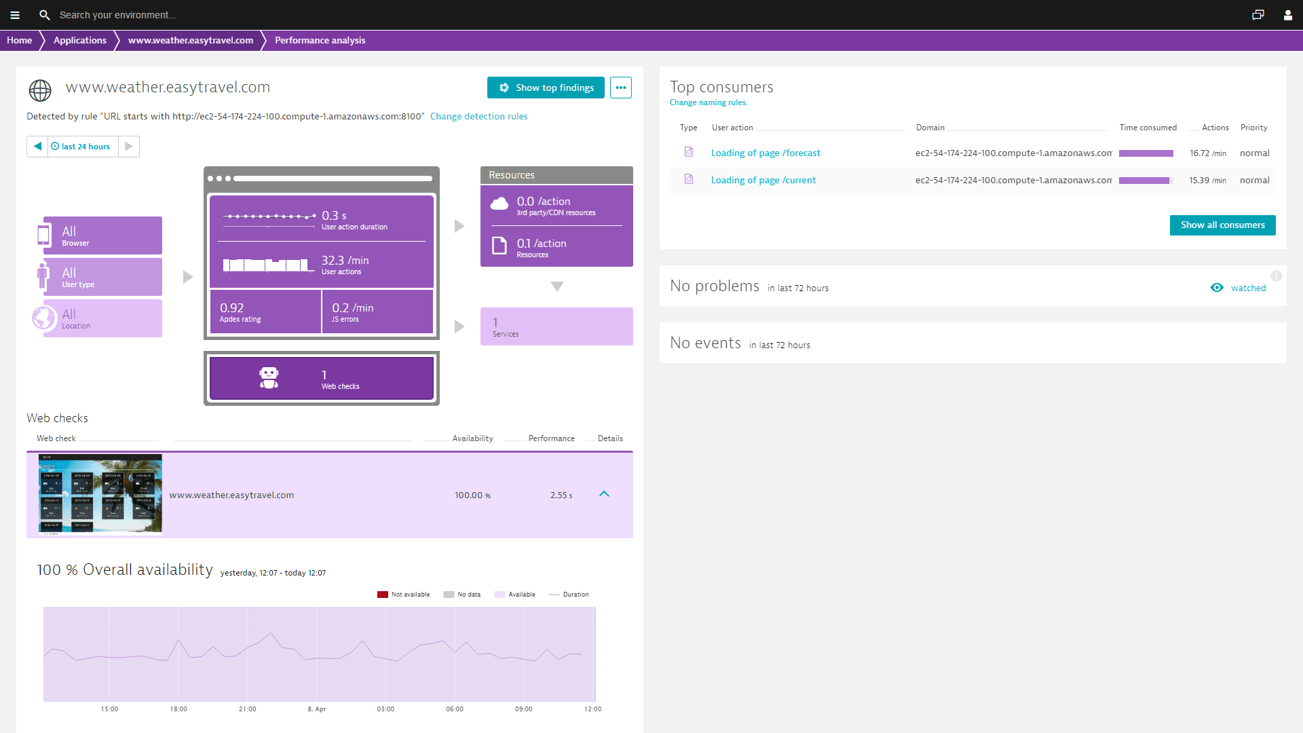Click the page type icon for /current
The width and height of the screenshot is (1303, 733).
pos(689,179)
